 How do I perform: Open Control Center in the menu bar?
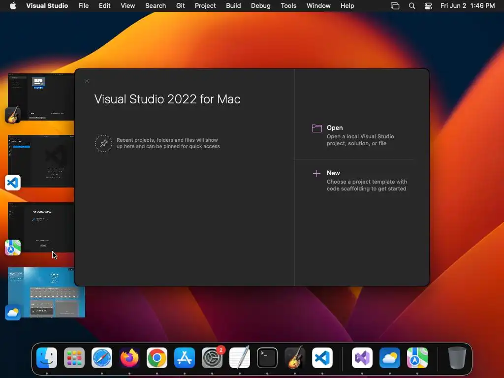point(428,6)
